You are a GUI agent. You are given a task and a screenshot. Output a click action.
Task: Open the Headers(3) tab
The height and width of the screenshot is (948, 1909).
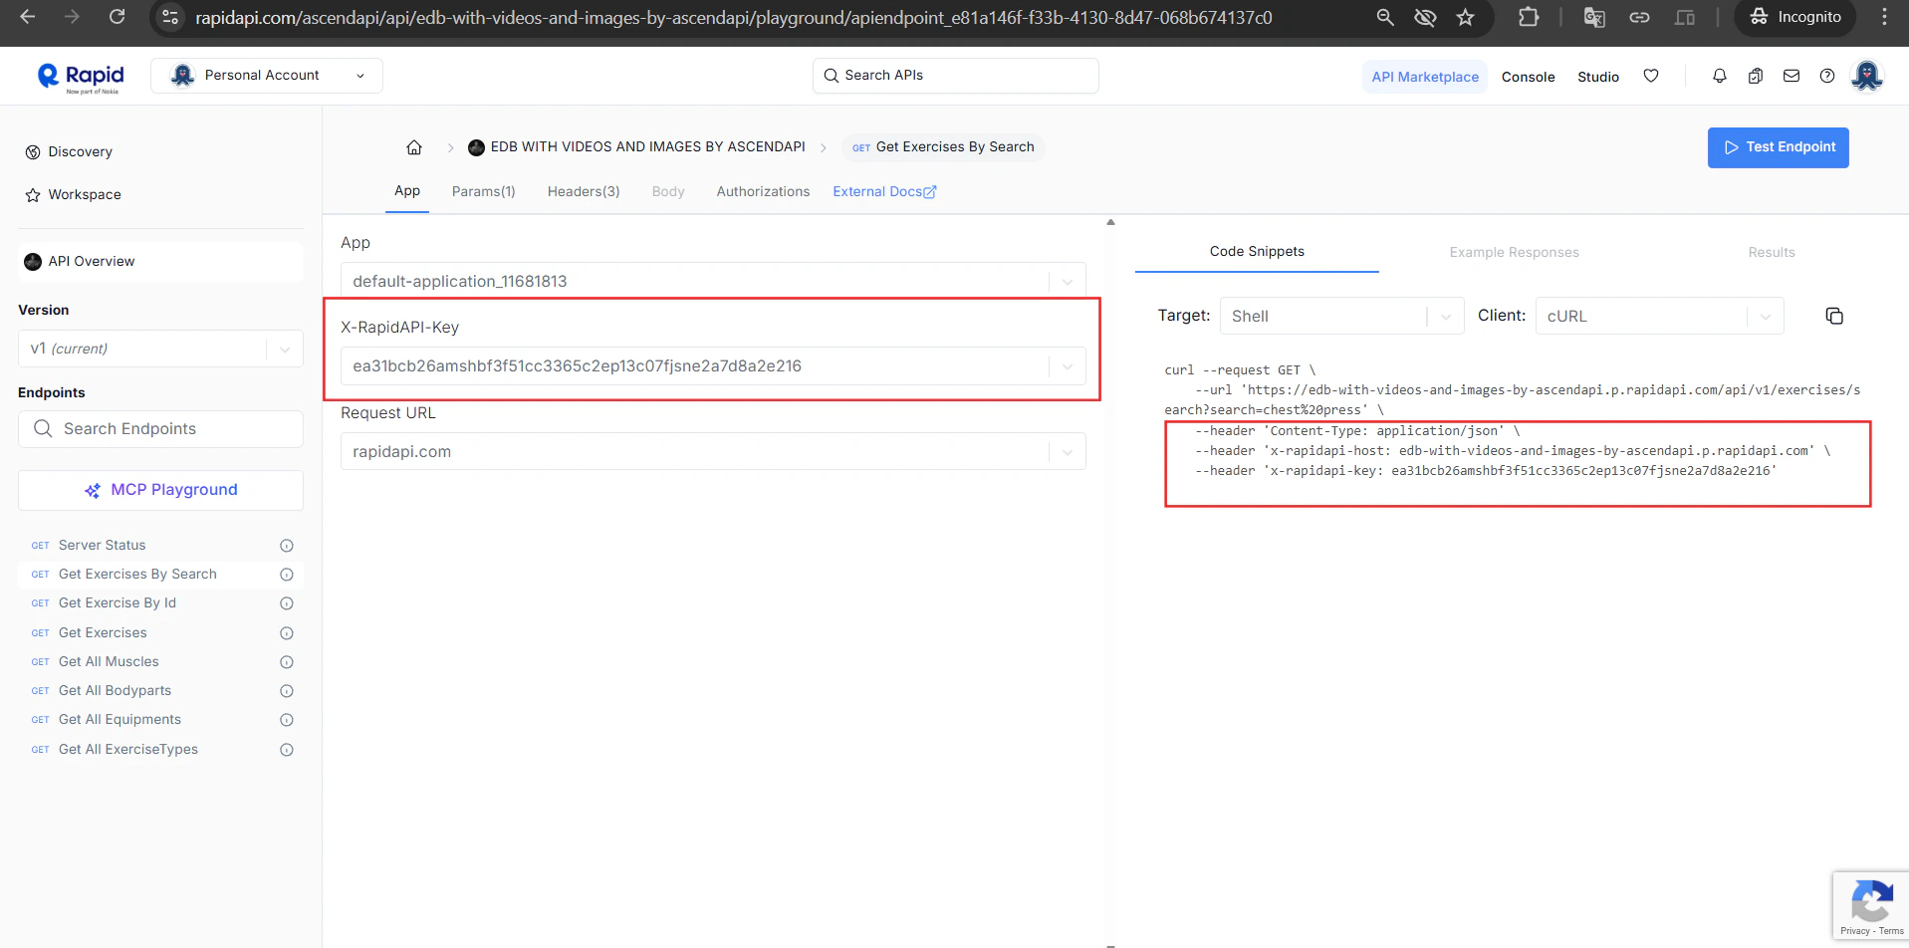coord(584,191)
